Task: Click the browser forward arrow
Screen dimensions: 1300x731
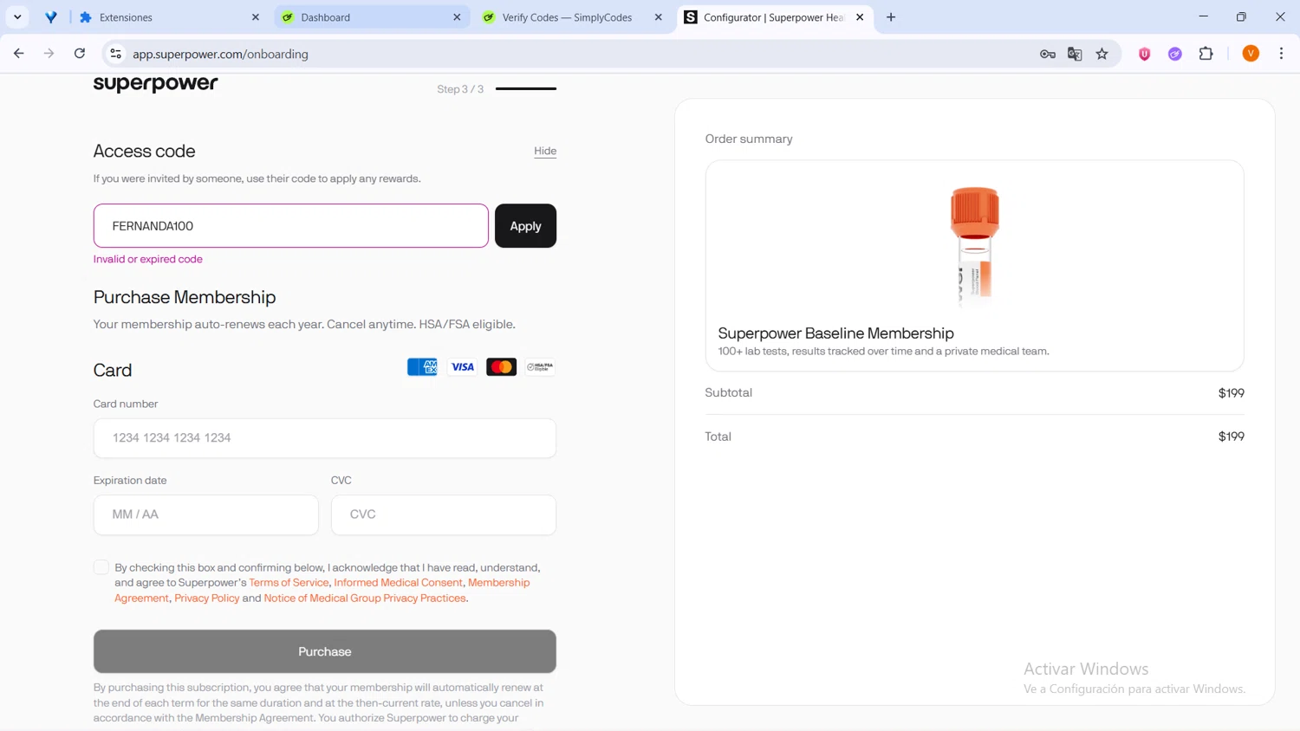Action: (49, 54)
